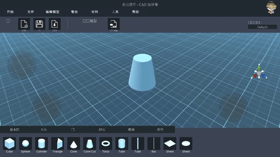Switch to the 玻璃 material tab
Viewport: 280px width, 157px height.
coord(131,129)
